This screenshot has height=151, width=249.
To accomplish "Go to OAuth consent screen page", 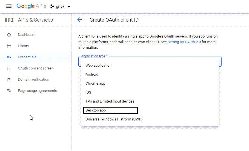I will click(x=36, y=68).
